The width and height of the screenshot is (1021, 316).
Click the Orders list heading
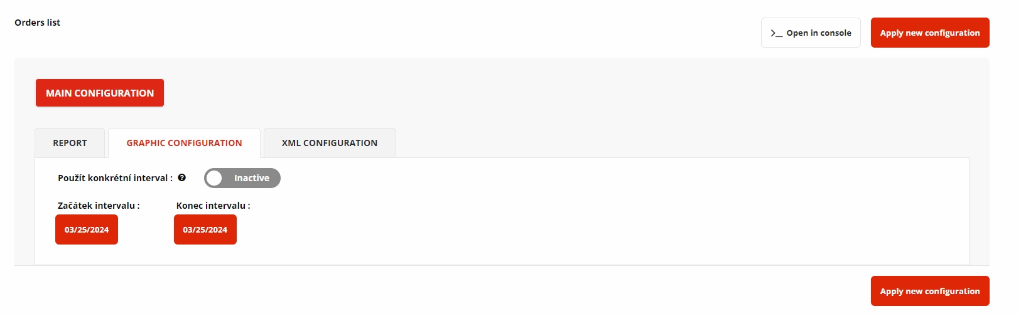pos(38,23)
